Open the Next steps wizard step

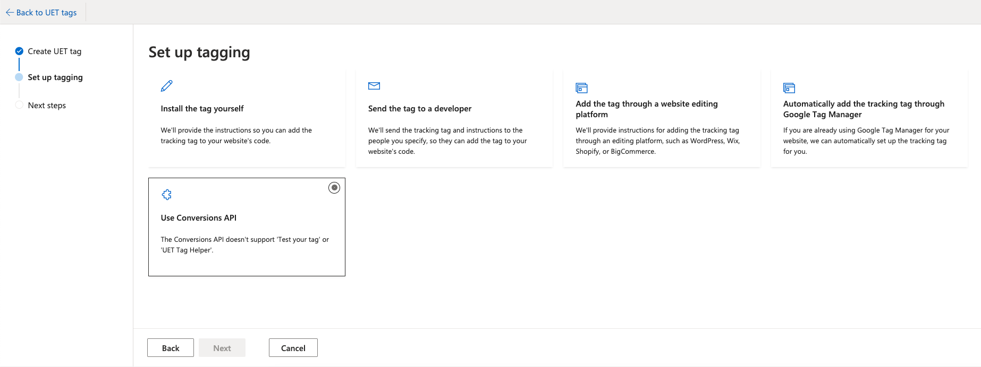click(47, 106)
